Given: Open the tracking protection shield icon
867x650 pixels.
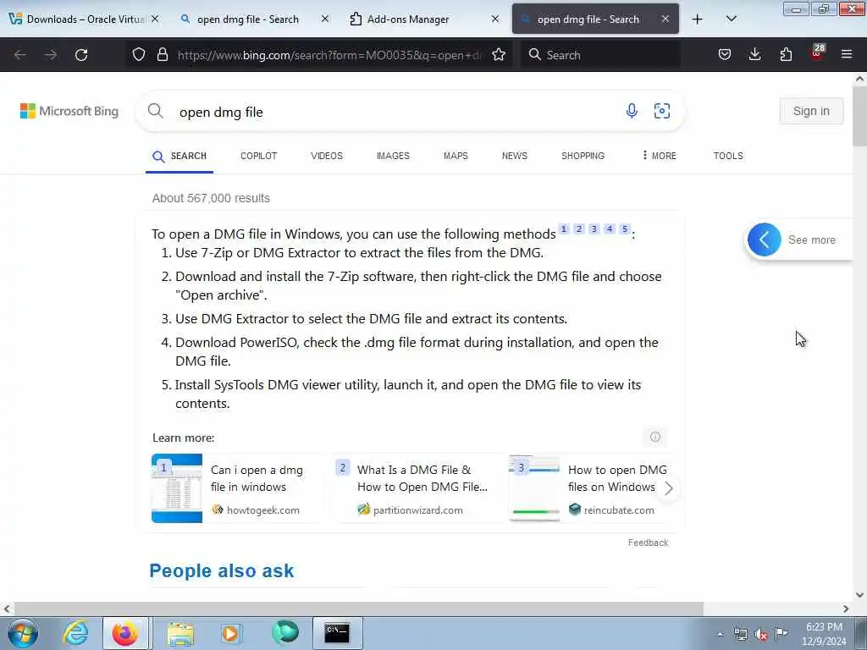Looking at the screenshot, I should (x=139, y=54).
